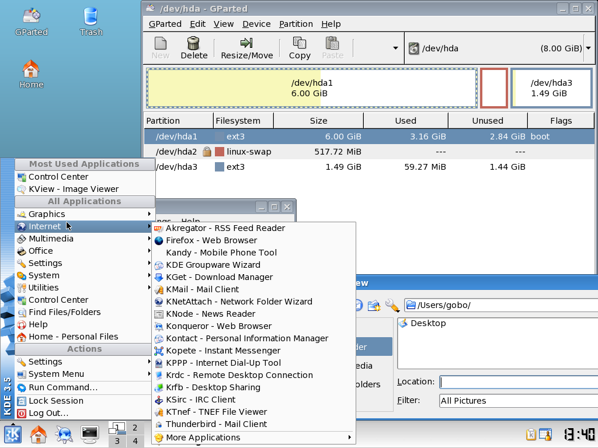This screenshot has height=448, width=598.
Task: Open the Device menu in GParted
Action: (x=256, y=24)
